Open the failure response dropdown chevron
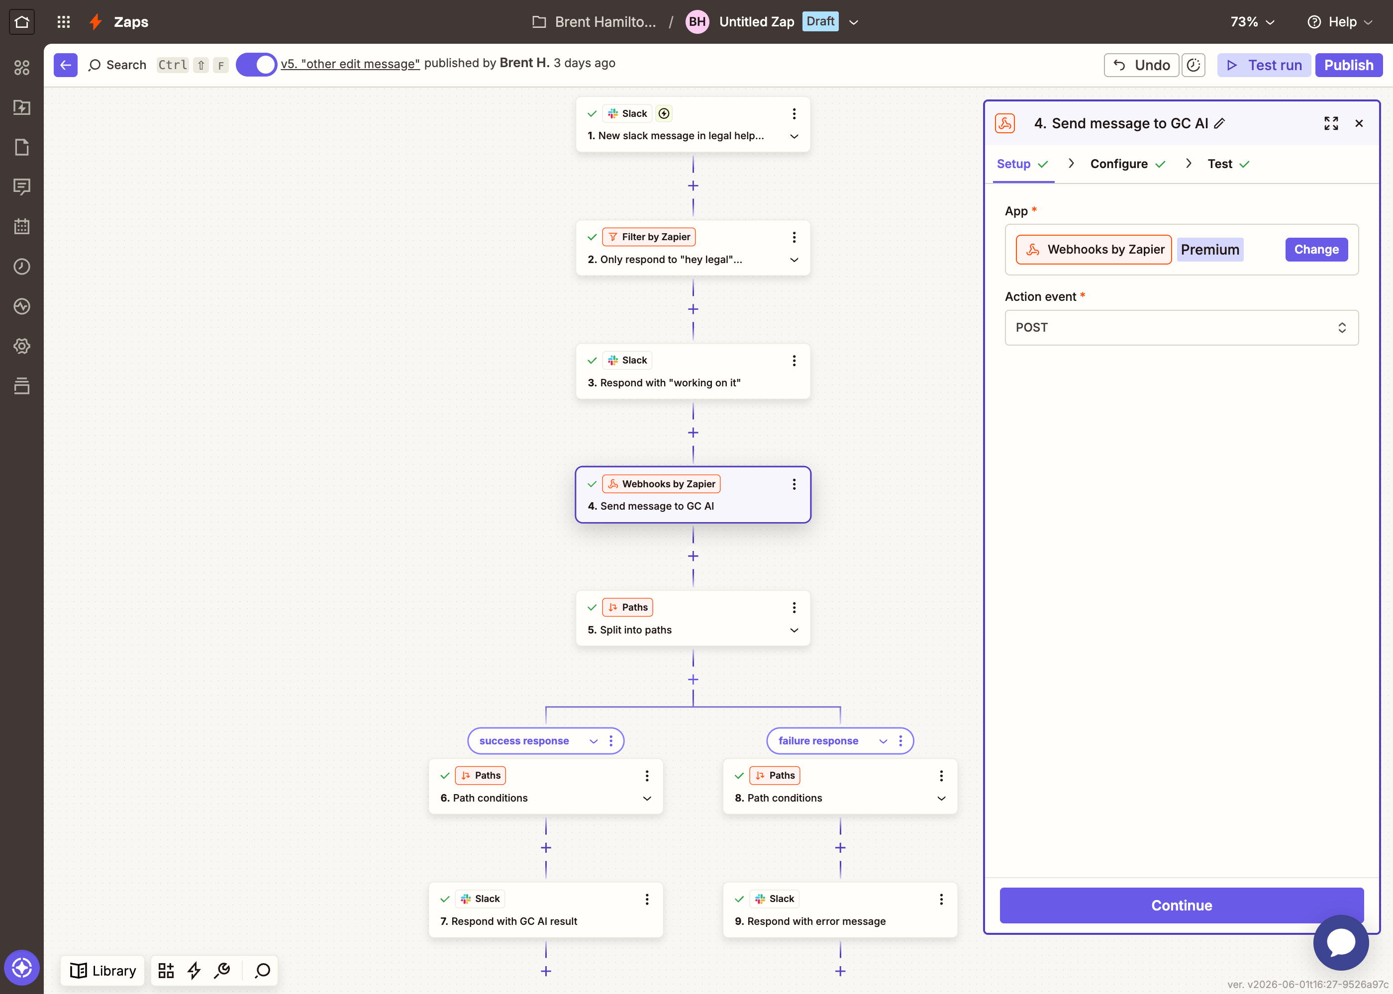The image size is (1393, 994). [884, 741]
